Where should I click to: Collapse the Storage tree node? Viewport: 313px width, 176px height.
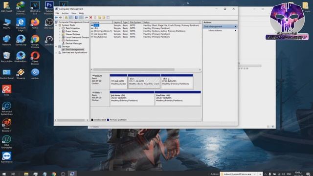click(x=56, y=46)
